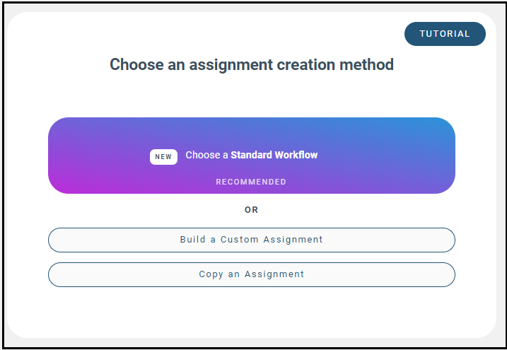Click the word Assignment in Copy button
Viewport: 507px width, 350px height.
pos(274,274)
